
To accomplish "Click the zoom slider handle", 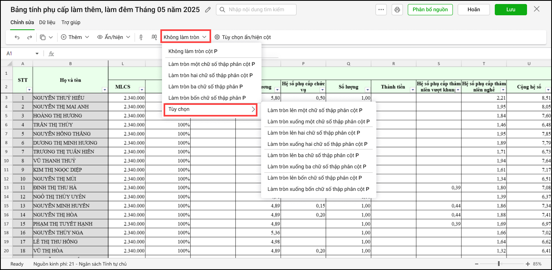I will [499, 264].
